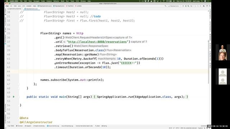Click the Debug bug icon in the toolbar

[x=186, y=6]
